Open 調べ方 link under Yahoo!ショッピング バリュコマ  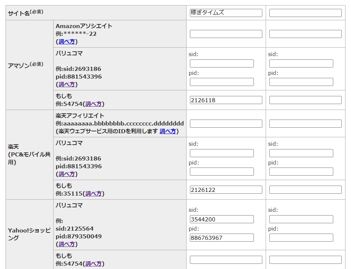(67, 244)
